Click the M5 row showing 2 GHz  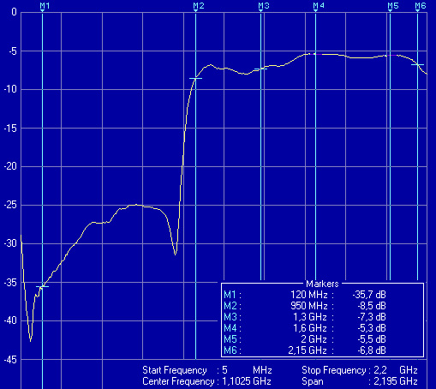(305, 339)
